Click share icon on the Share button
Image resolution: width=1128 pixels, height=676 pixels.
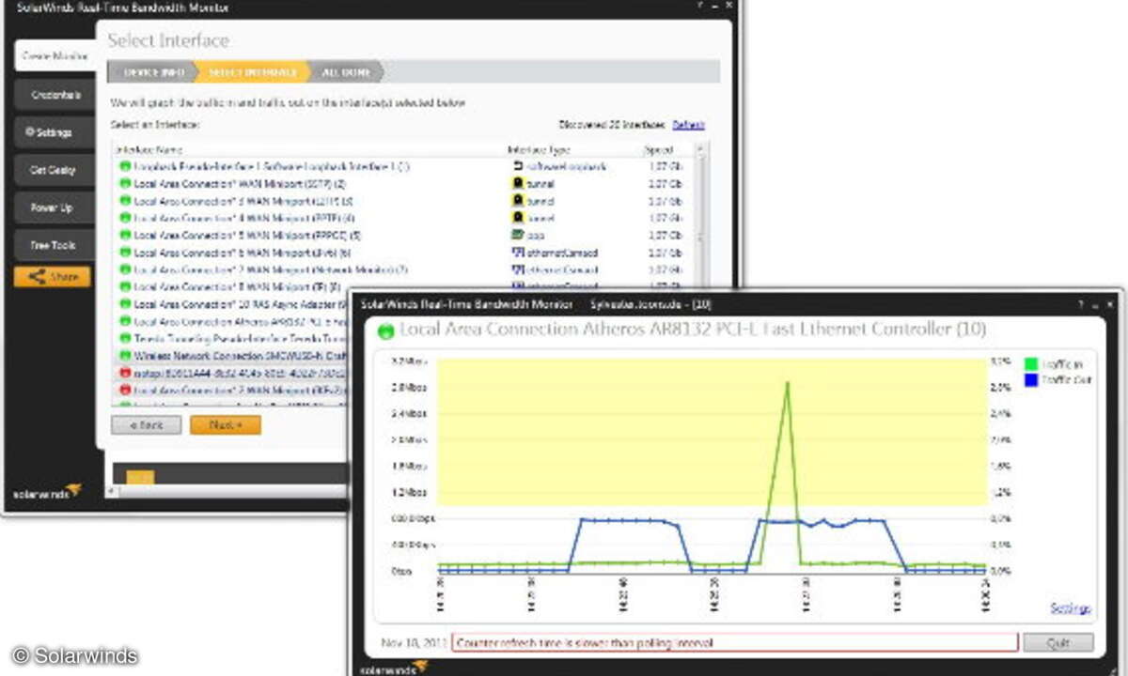pyautogui.click(x=37, y=277)
